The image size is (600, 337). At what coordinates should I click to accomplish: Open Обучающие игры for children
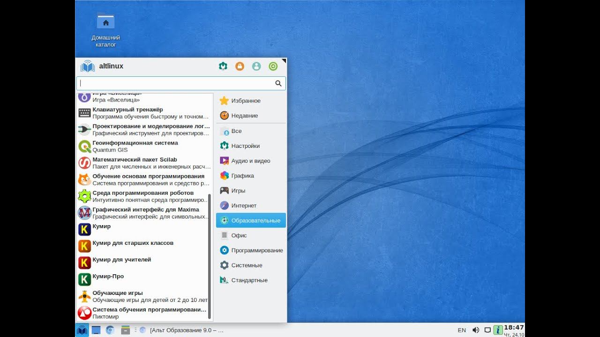point(144,296)
